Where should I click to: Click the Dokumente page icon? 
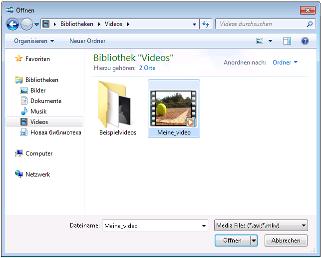pos(24,100)
